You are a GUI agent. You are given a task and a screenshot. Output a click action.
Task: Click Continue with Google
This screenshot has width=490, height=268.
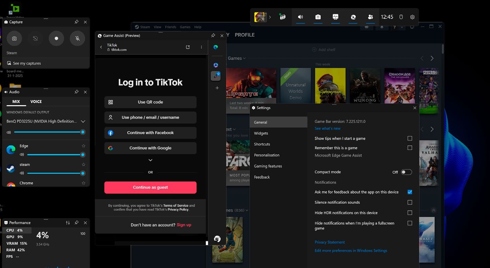pos(150,148)
